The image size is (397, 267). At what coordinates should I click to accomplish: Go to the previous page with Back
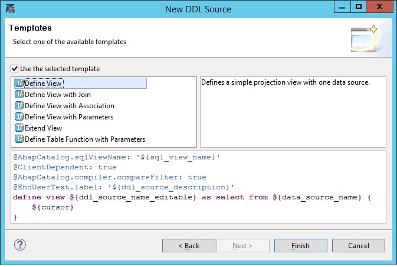pos(189,246)
